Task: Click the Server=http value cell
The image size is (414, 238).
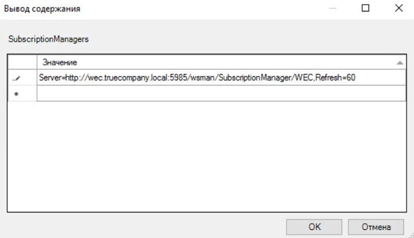Action: pos(156,78)
